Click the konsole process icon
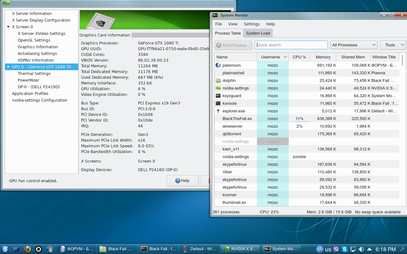 click(x=218, y=103)
